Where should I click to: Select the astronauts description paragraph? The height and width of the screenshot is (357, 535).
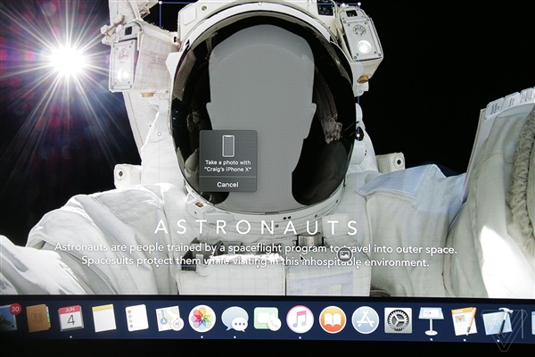tap(255, 254)
